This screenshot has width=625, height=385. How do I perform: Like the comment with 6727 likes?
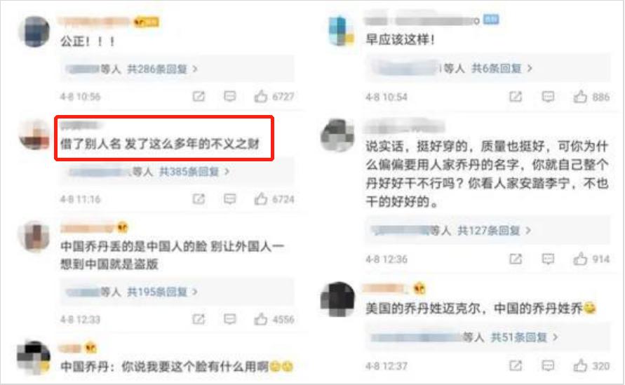(x=261, y=96)
